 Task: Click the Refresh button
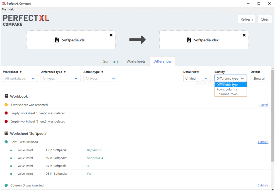click(247, 19)
